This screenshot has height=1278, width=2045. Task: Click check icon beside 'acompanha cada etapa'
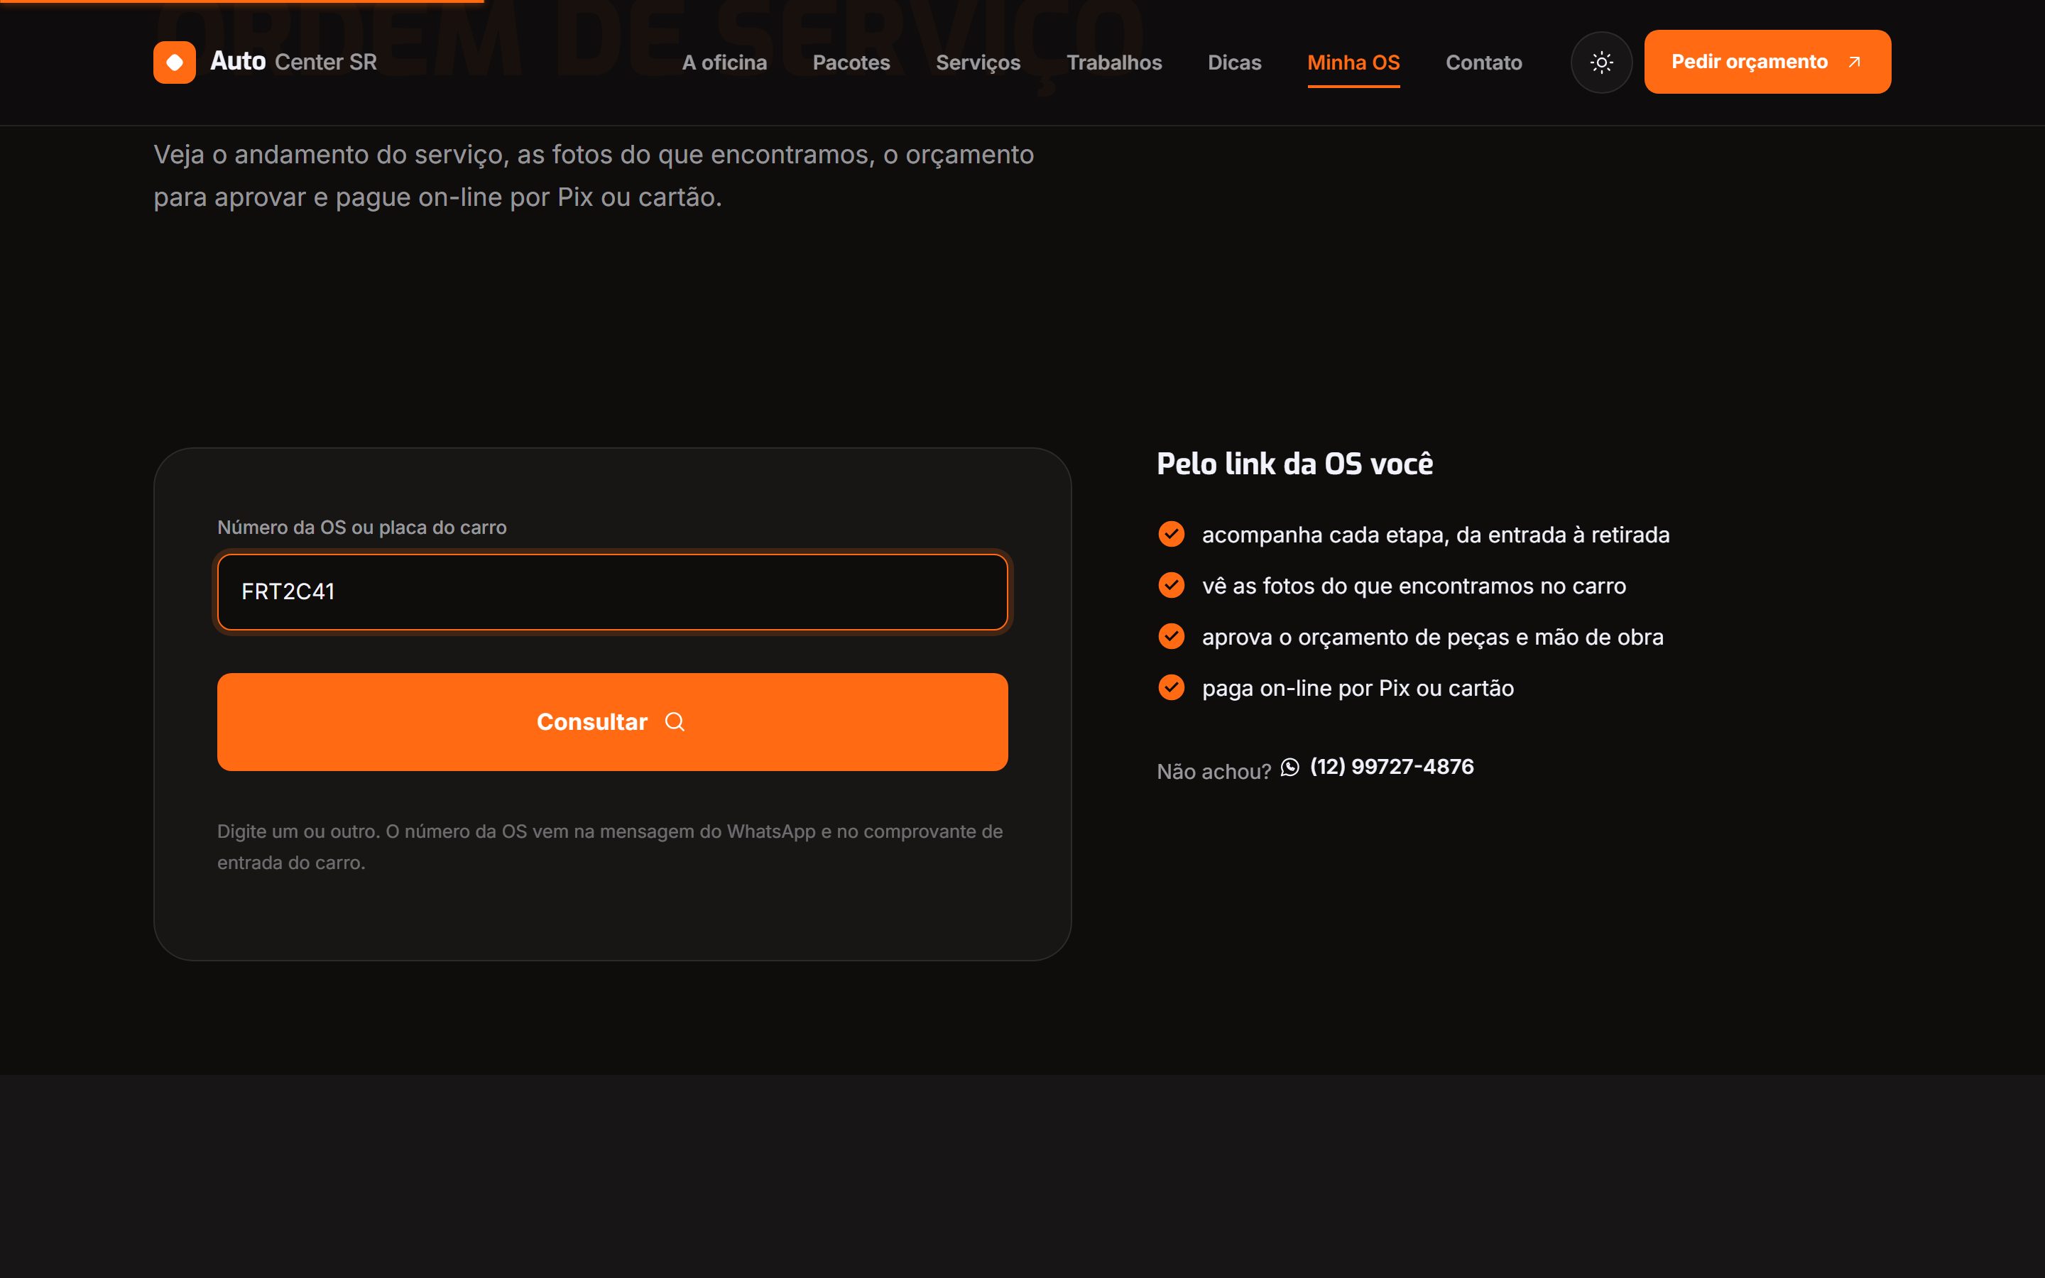(1171, 534)
